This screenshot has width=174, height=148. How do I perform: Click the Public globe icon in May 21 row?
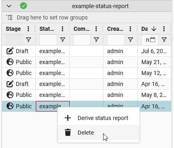[10, 62]
